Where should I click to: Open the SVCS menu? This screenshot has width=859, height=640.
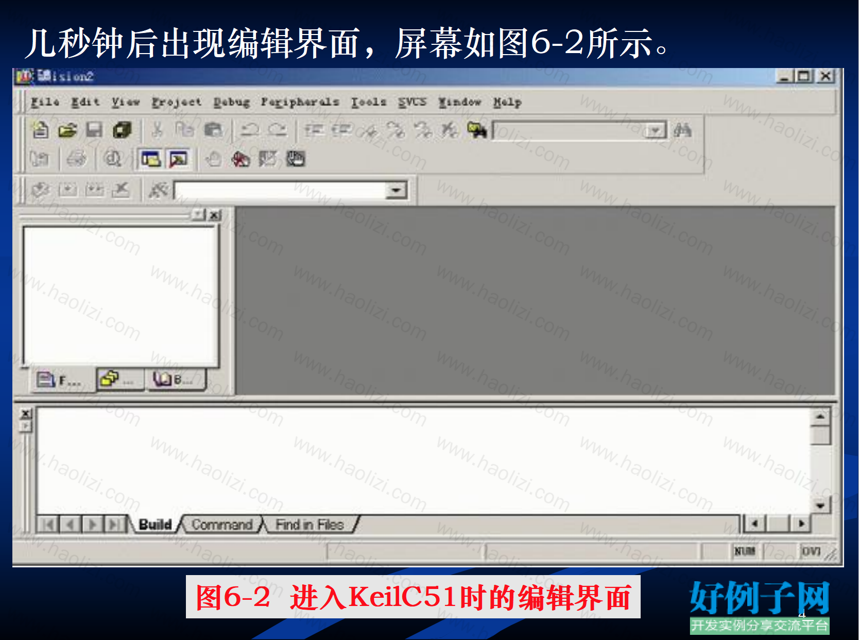pos(412,102)
